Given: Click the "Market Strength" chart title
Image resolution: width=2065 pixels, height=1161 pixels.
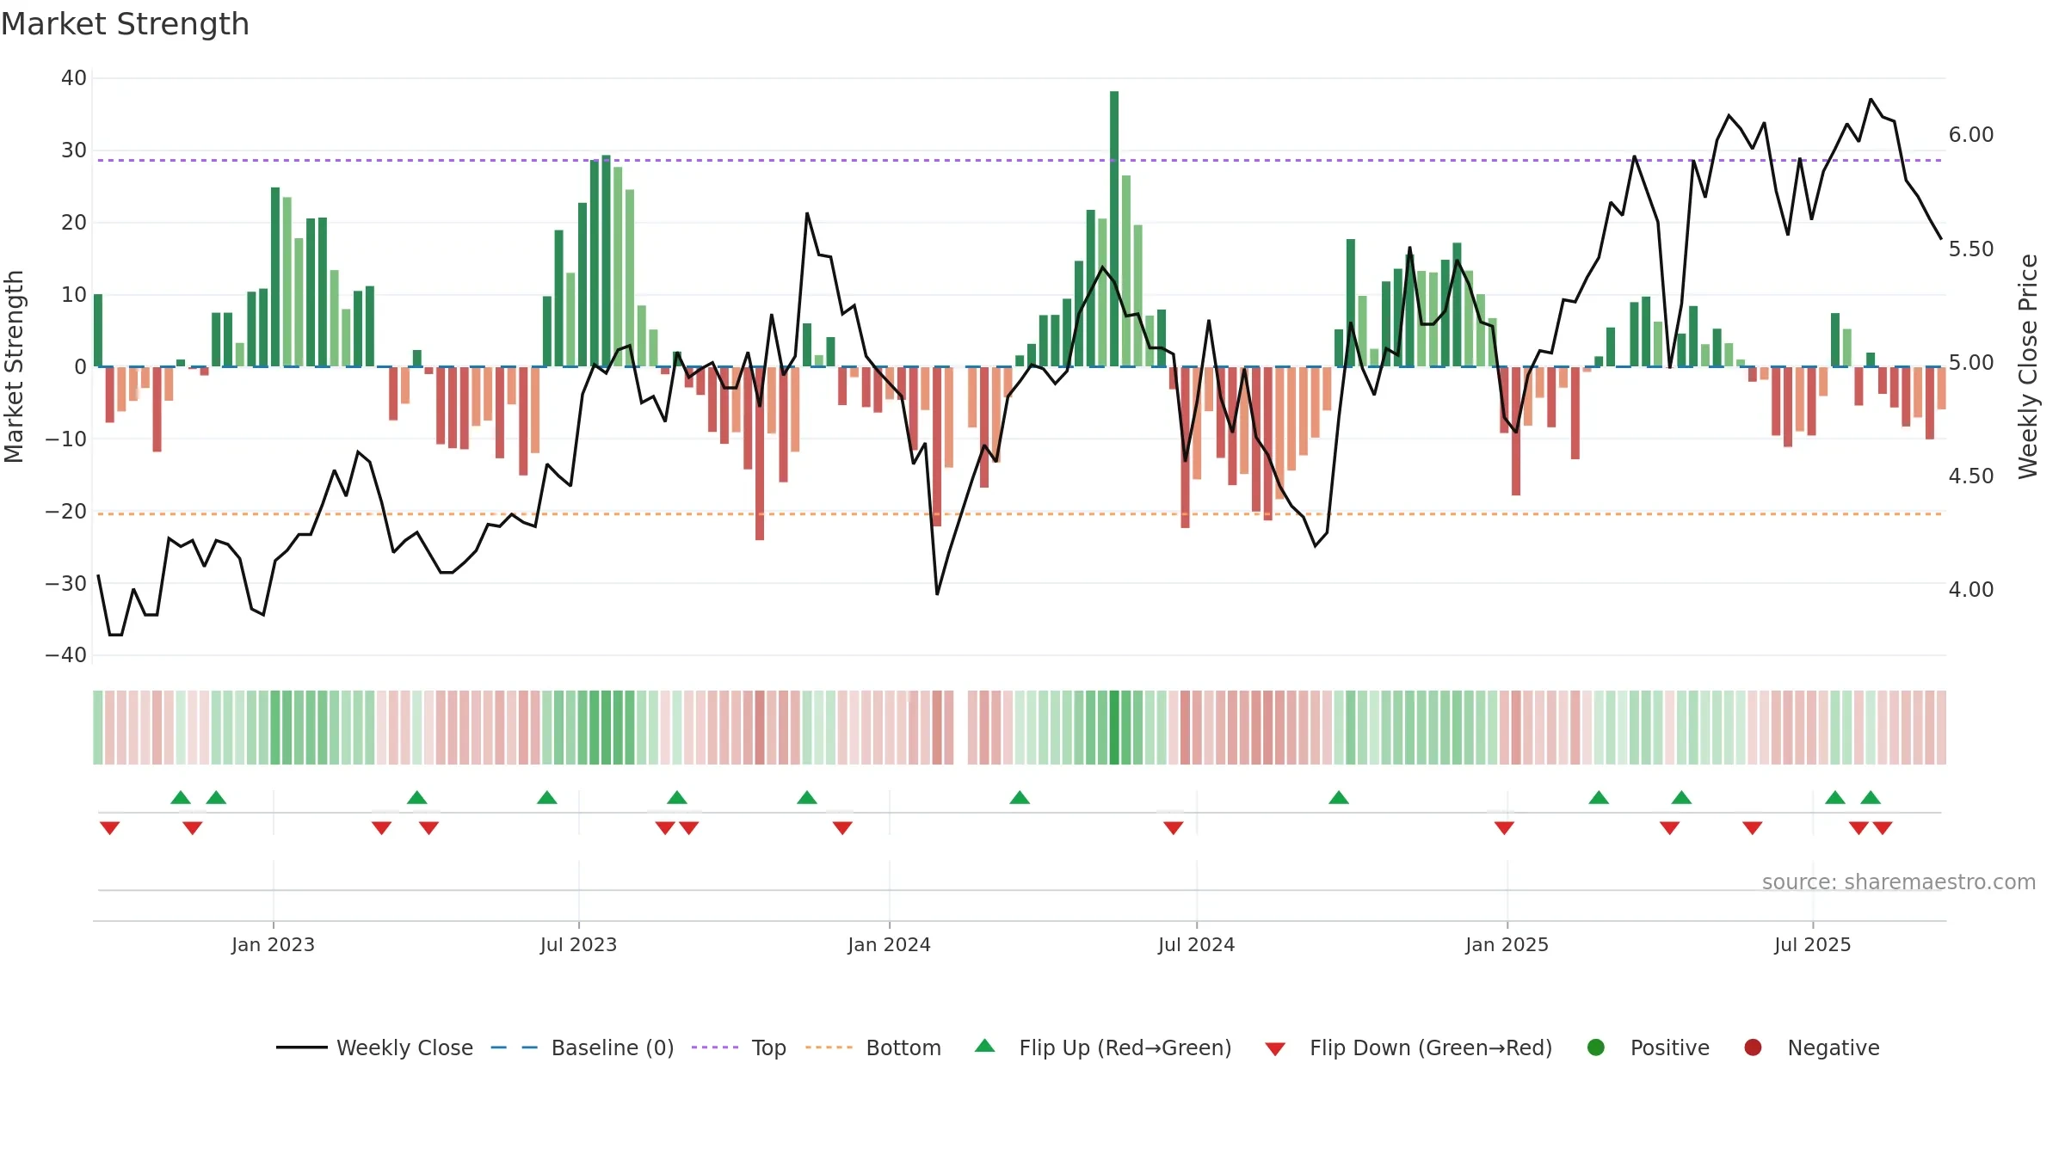Looking at the screenshot, I should click(125, 24).
